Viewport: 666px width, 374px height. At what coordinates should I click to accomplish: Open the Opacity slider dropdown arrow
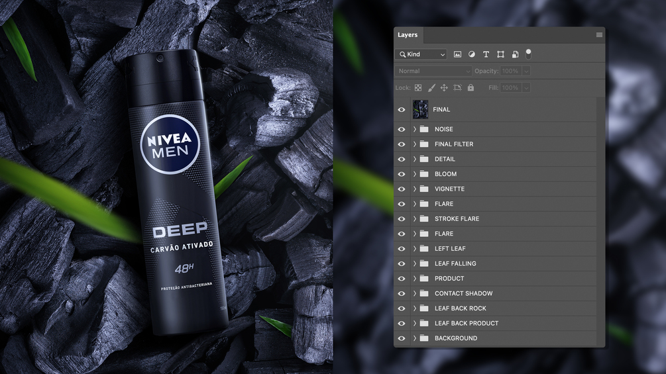(526, 71)
